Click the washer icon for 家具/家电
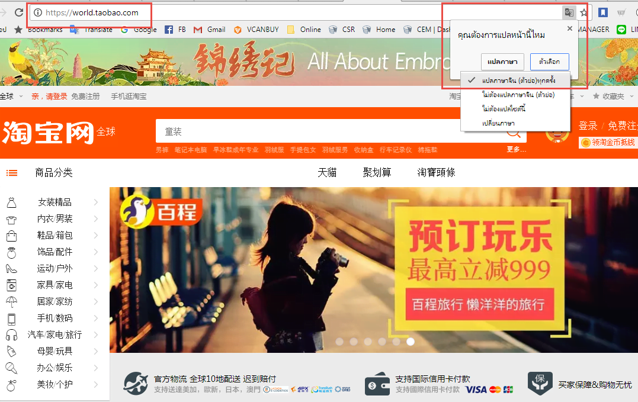Screen dimensions: 638x402 pos(11,285)
